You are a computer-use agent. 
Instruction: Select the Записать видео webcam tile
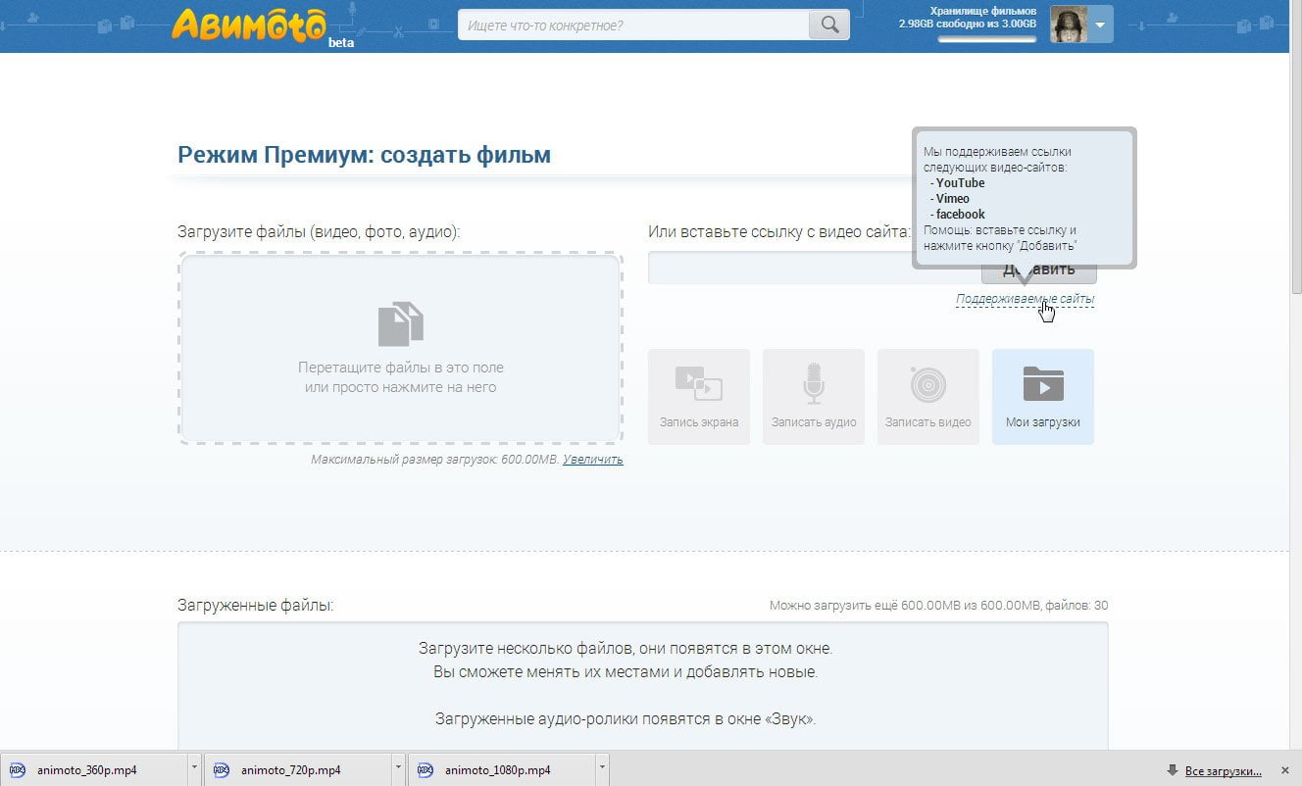click(927, 397)
